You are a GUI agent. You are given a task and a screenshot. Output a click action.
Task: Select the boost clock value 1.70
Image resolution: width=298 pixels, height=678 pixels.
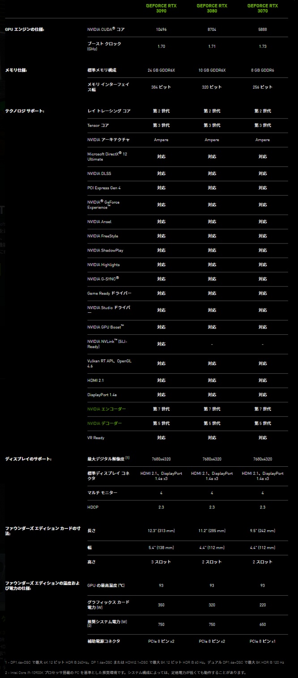(x=161, y=46)
